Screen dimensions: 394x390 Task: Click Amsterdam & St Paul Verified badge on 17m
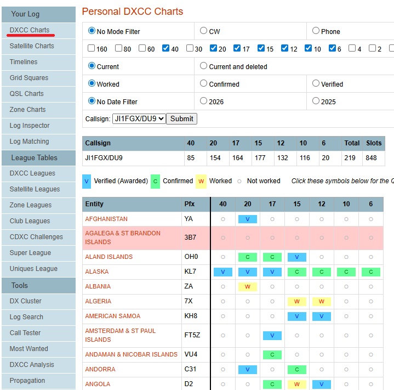[x=272, y=336]
